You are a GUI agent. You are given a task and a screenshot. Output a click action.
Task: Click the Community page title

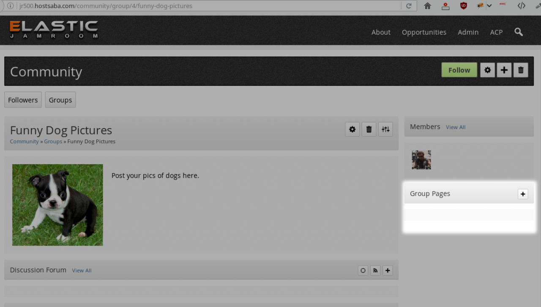(x=46, y=72)
